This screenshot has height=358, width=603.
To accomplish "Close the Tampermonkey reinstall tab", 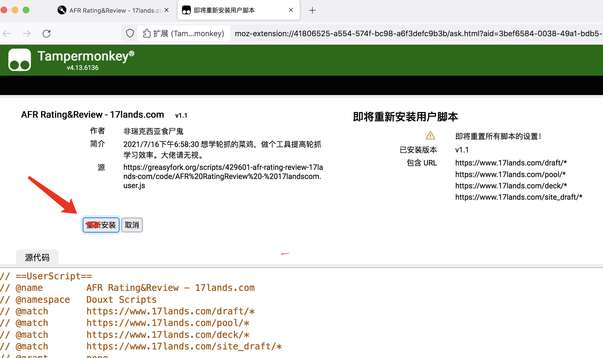I will click(x=291, y=10).
